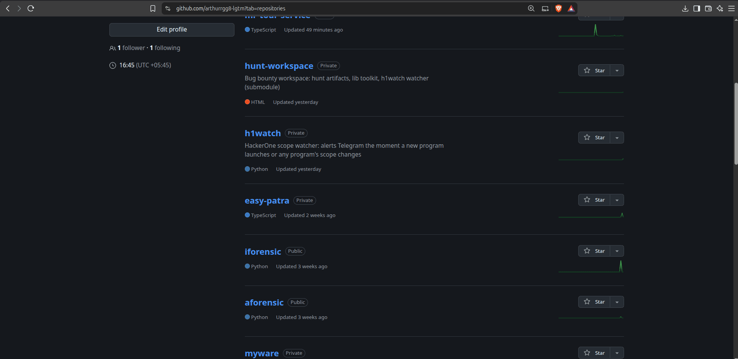Click the local time 16:45 text
The height and width of the screenshot is (359, 738).
pyautogui.click(x=127, y=65)
